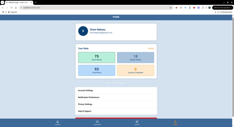
Task: Click the Lessons Completed stat card
Action: pyautogui.click(x=136, y=70)
